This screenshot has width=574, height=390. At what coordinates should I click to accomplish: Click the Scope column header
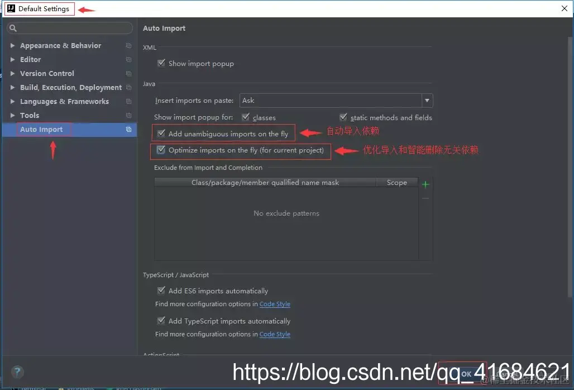click(397, 182)
